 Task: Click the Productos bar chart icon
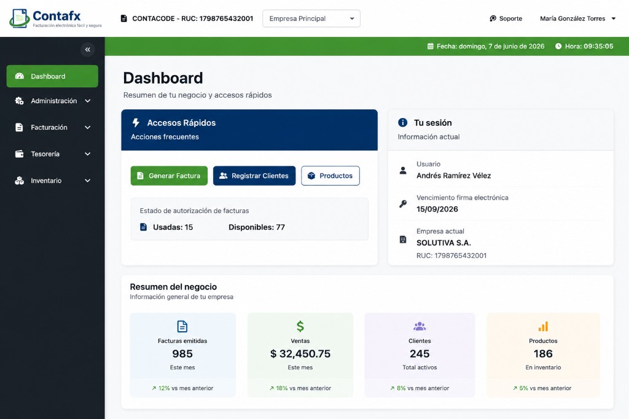coord(543,326)
